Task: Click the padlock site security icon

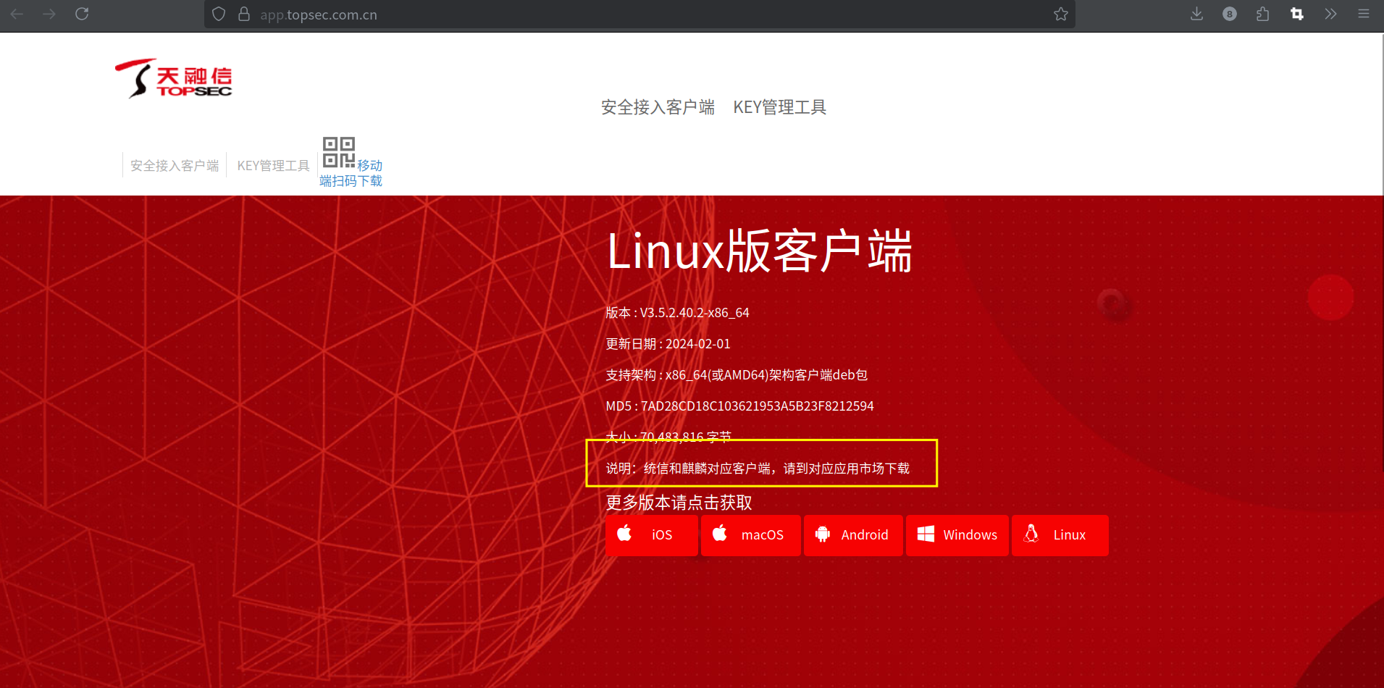Action: 244,14
